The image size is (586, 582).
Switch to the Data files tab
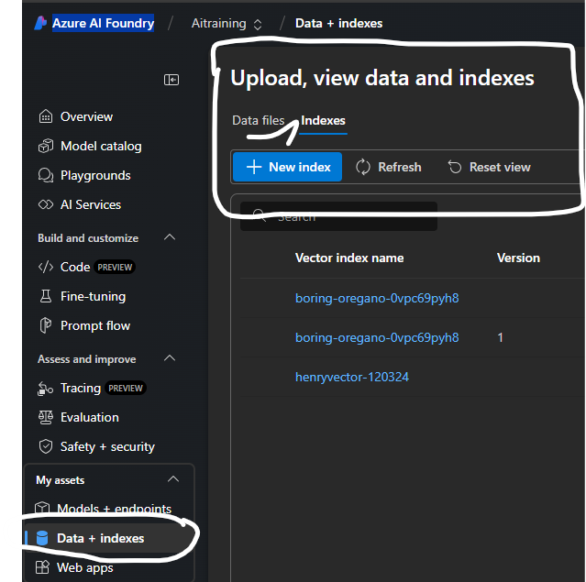259,121
